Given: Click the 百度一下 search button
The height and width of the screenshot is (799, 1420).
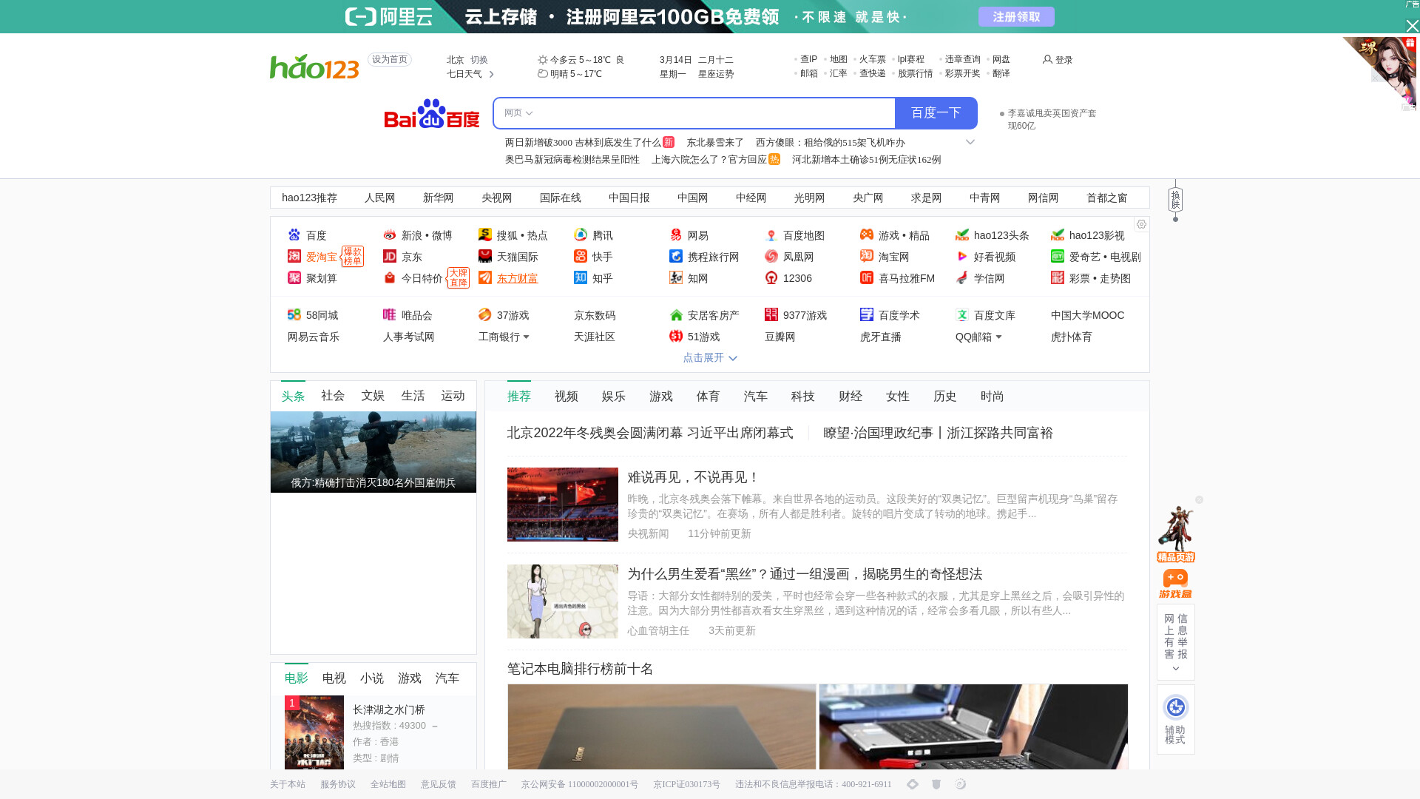Looking at the screenshot, I should tap(936, 113).
